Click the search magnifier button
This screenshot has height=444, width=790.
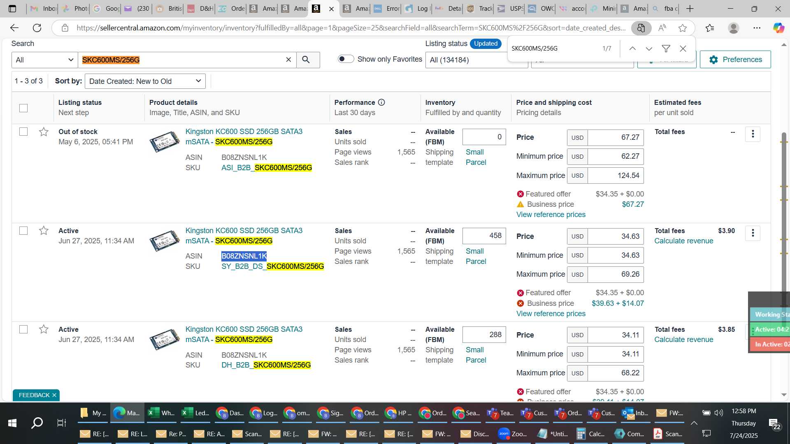point(308,60)
